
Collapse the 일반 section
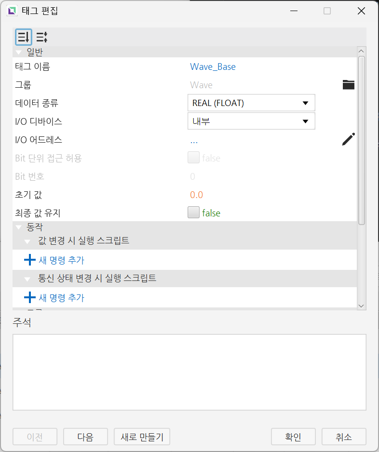19,53
